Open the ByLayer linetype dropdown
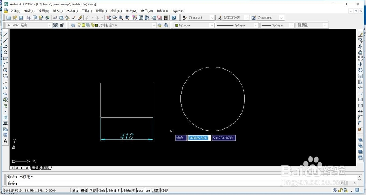Image resolution: width=366 pixels, height=195 pixels. [256, 25]
